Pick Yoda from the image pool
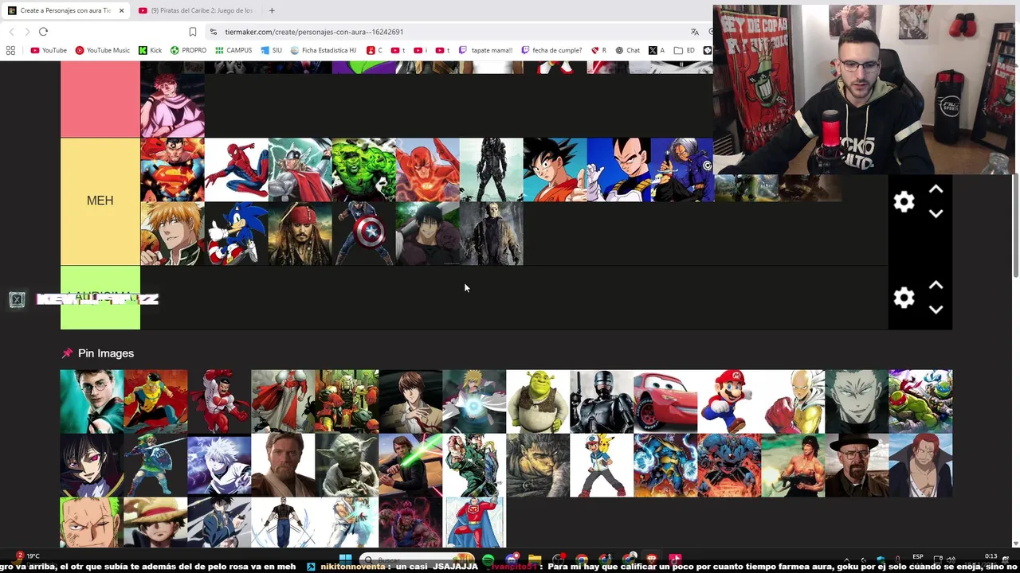 [x=347, y=465]
